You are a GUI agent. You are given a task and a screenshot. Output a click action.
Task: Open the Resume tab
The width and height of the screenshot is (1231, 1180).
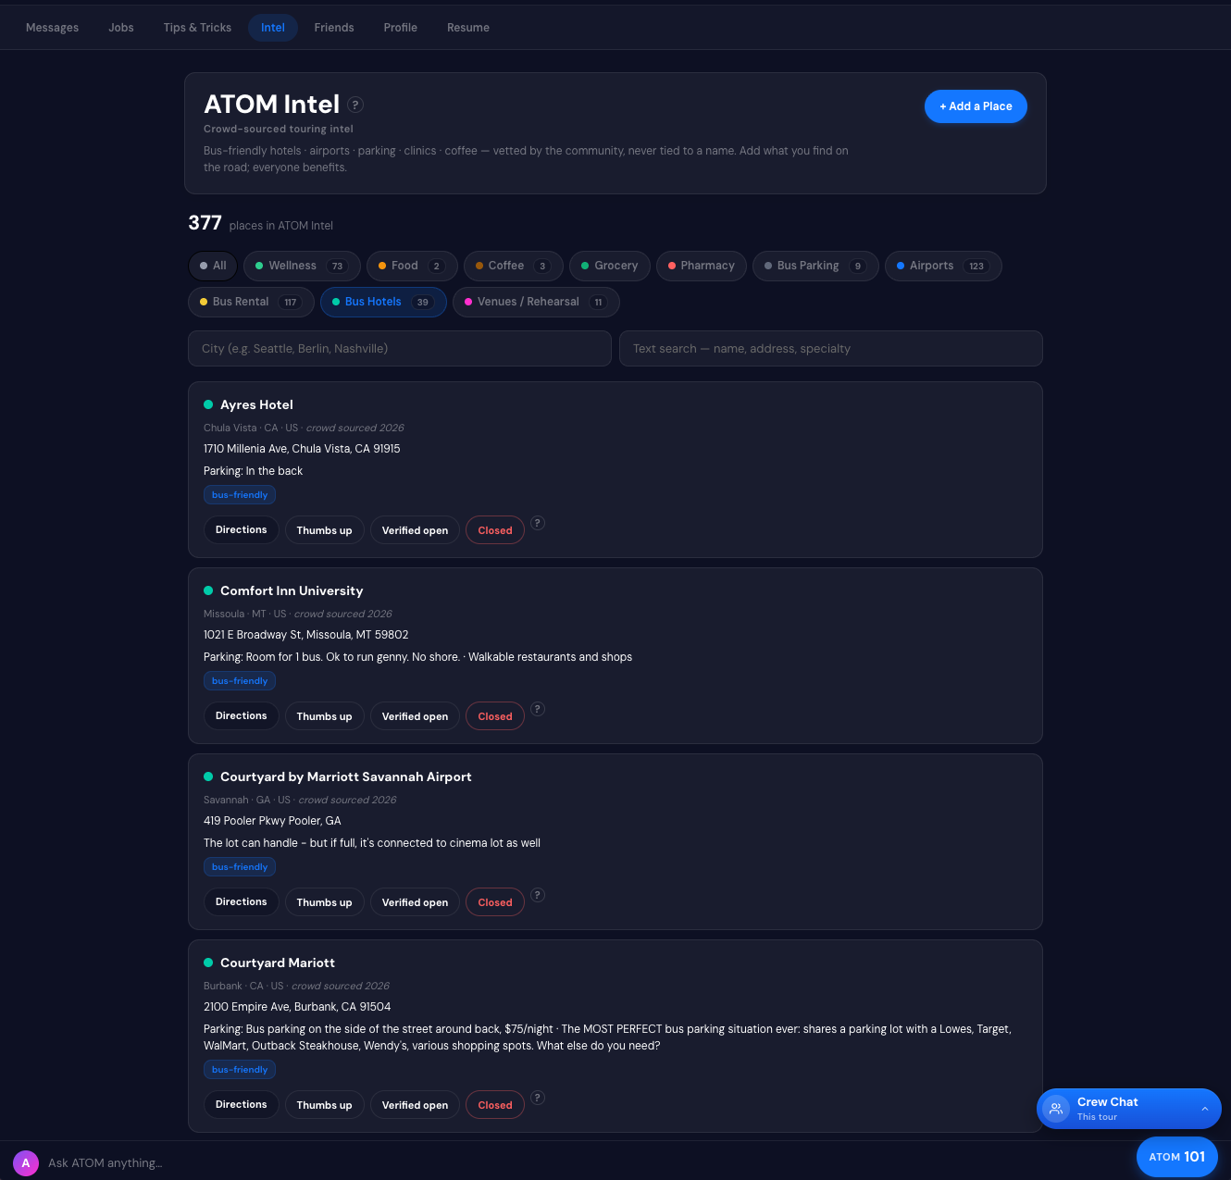pyautogui.click(x=468, y=28)
